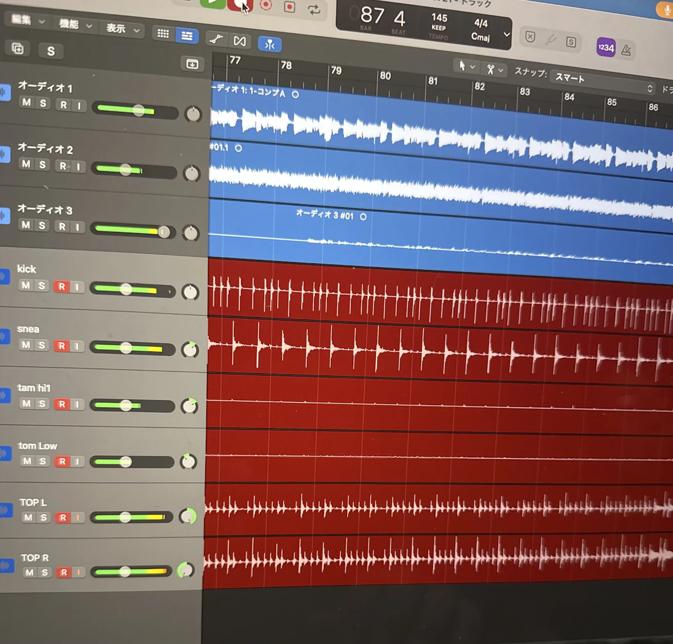Viewport: 673px width, 644px height.
Task: Click the ruler at bar 83
Action: (x=524, y=91)
